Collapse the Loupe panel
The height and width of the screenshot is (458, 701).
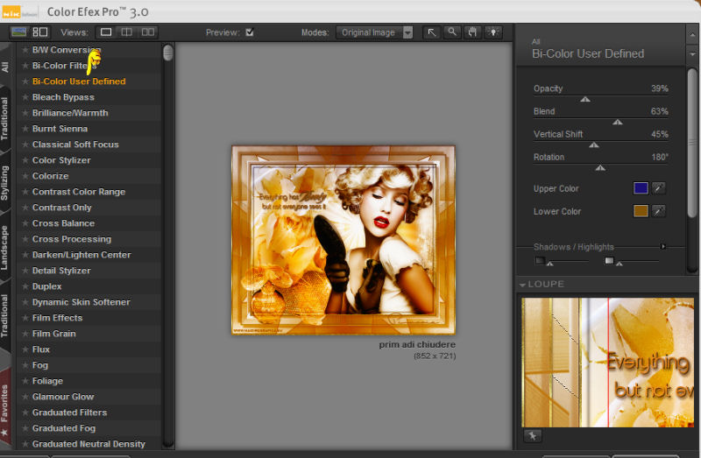523,285
